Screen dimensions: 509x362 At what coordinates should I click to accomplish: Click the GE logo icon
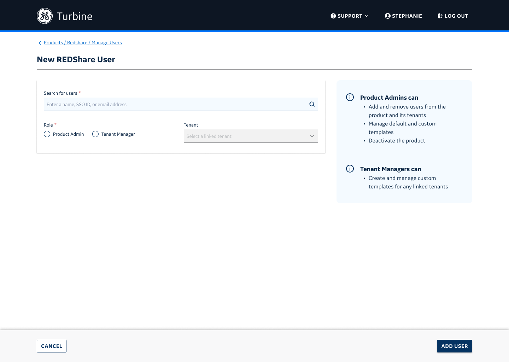coord(45,16)
